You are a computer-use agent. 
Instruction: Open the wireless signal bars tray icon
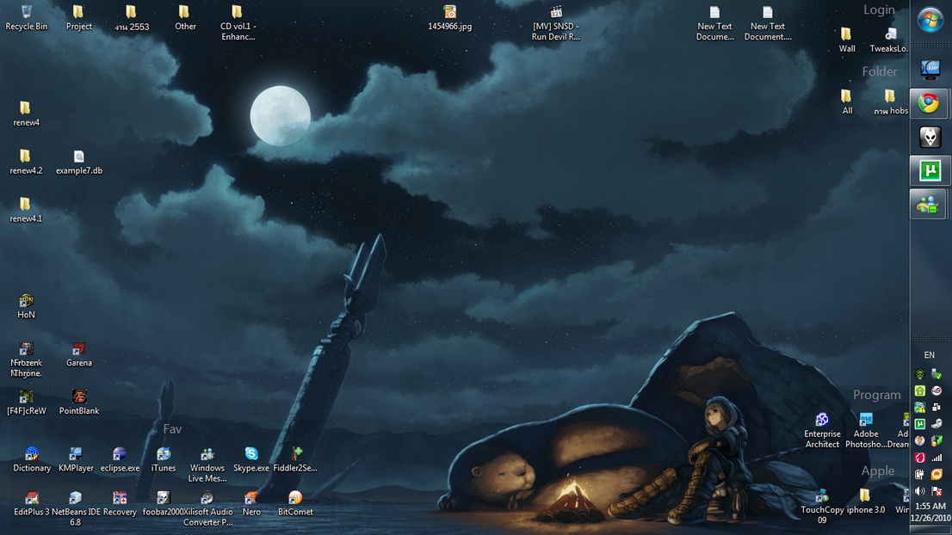point(937,458)
